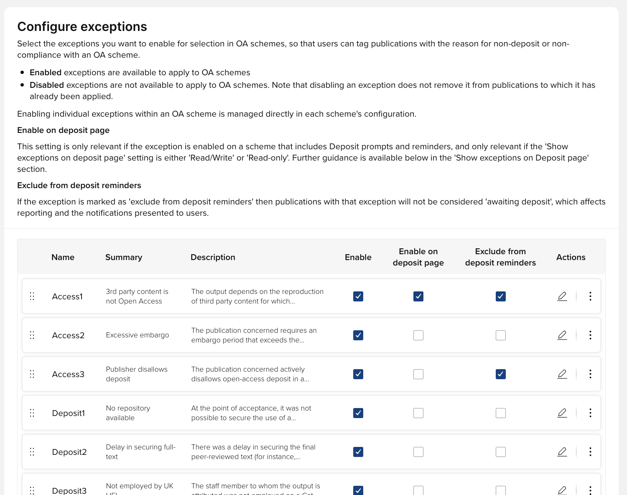Viewport: 627px width, 495px height.
Task: Click the Summary column header
Action: click(124, 258)
